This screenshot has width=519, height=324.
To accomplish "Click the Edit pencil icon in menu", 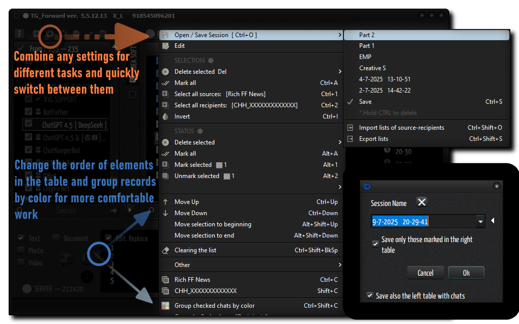I will 165,46.
